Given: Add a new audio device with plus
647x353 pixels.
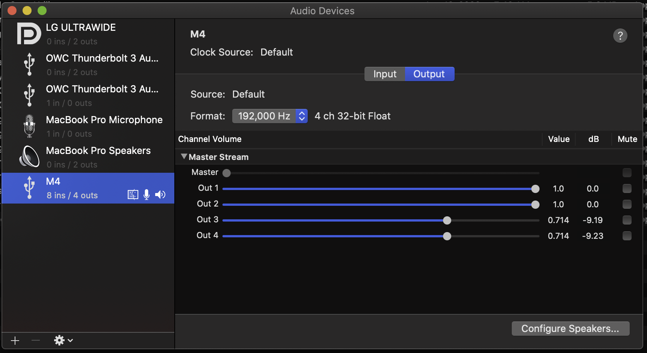Looking at the screenshot, I should tap(15, 341).
